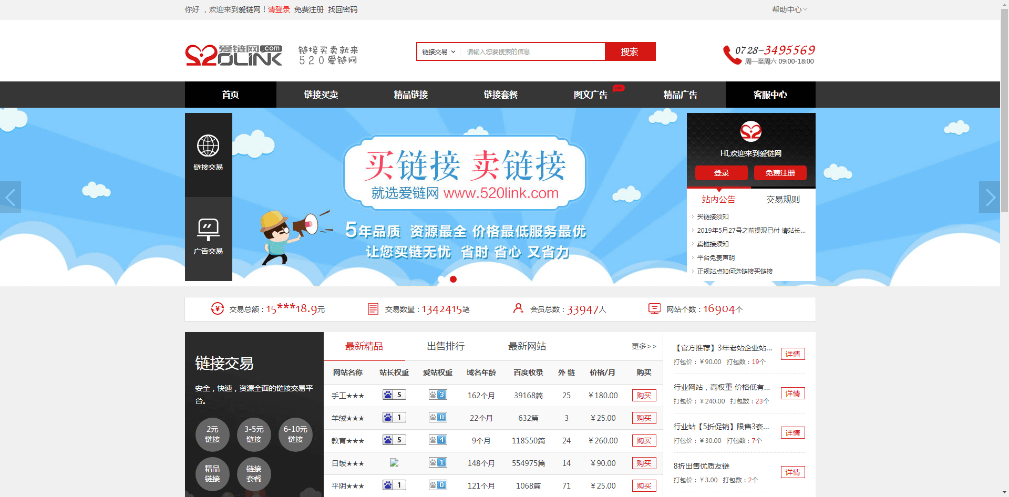Expand the 帮助中心 dropdown menu

click(x=789, y=9)
